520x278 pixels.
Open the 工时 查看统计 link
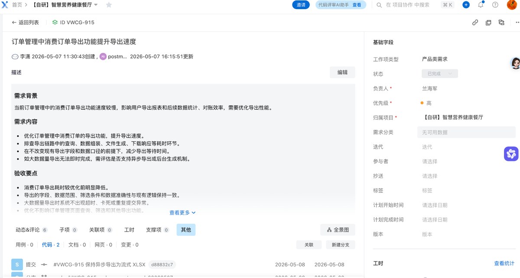tap(504, 263)
